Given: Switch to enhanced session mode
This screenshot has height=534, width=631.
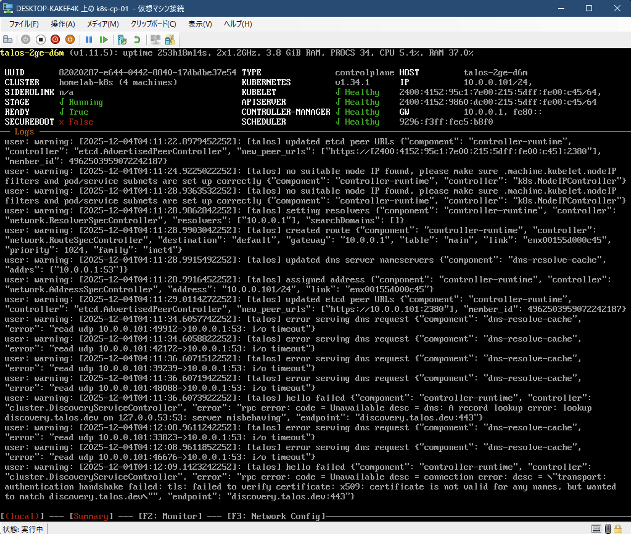Looking at the screenshot, I should [156, 39].
